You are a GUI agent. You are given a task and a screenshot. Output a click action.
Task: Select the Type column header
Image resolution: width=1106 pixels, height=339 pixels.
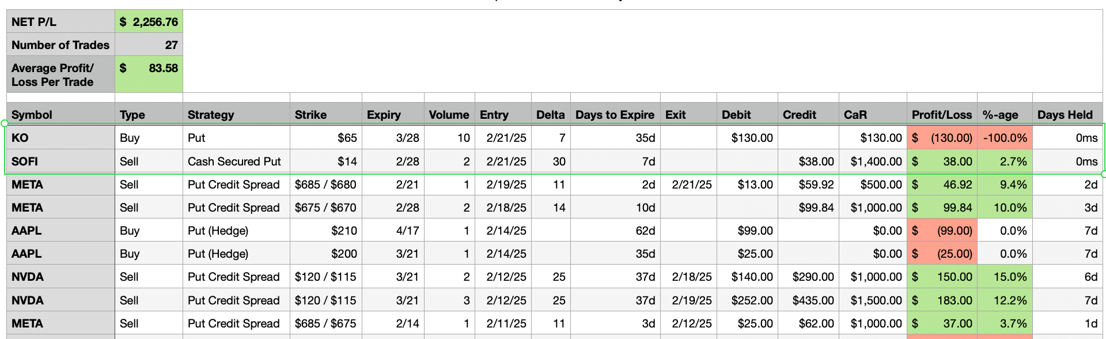pyautogui.click(x=149, y=114)
